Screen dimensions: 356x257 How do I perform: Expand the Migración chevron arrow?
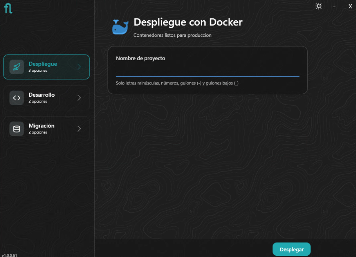point(79,129)
